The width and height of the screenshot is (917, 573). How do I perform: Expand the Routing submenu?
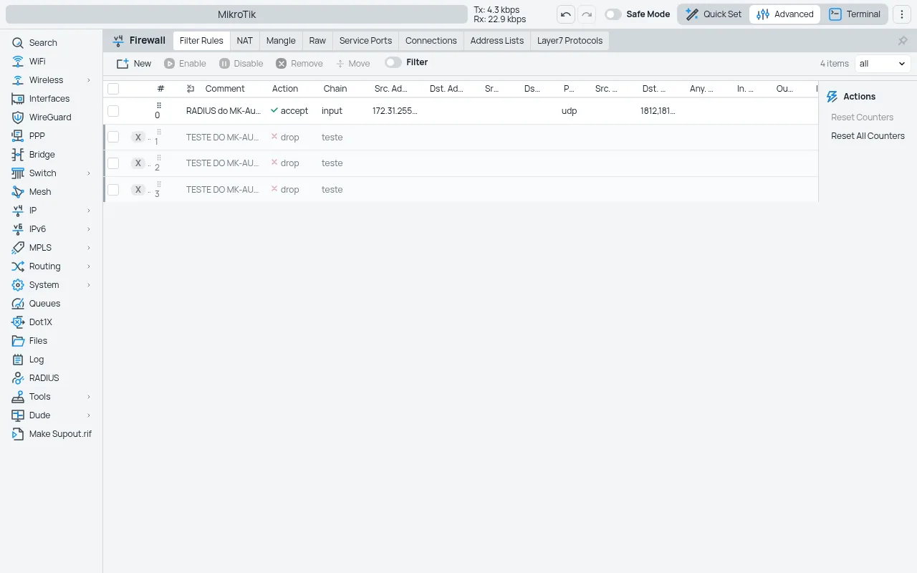coord(89,266)
